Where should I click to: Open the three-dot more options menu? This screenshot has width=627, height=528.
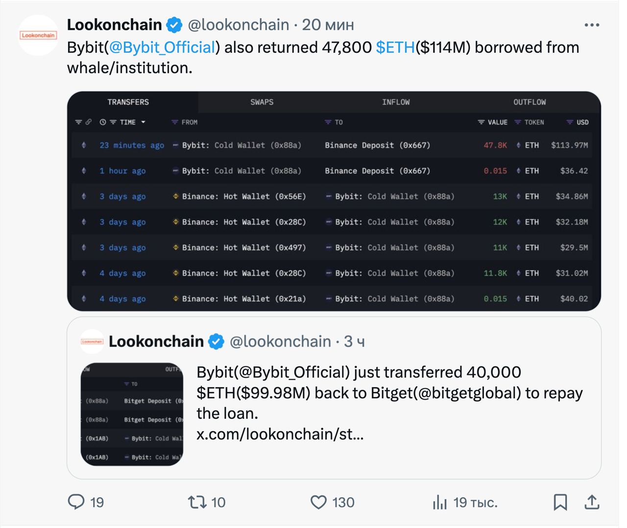592,25
